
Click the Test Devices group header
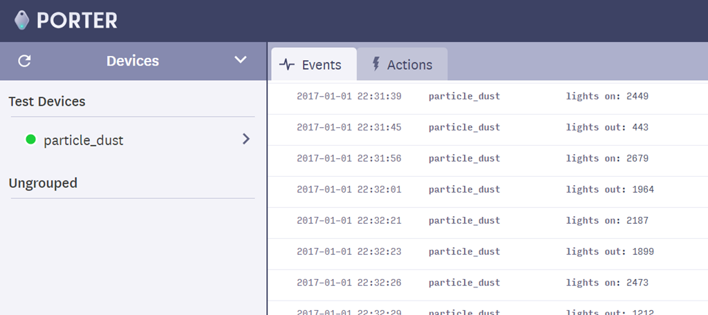(x=47, y=102)
